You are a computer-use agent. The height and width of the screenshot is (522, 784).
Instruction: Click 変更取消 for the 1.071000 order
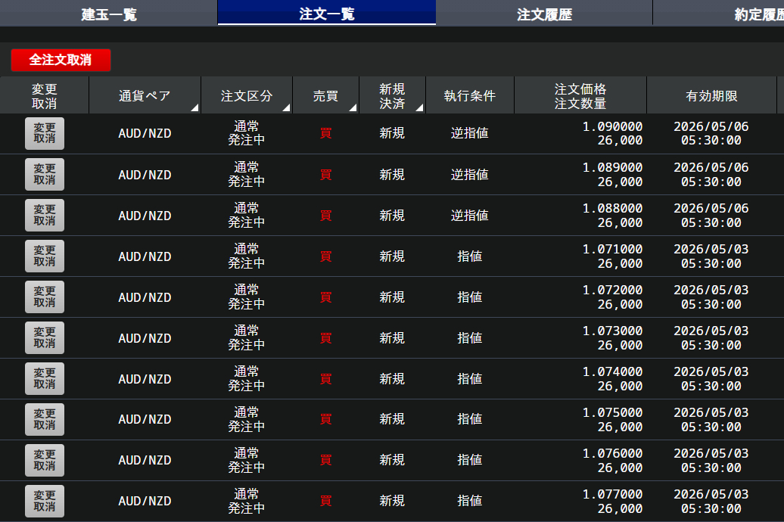point(45,256)
